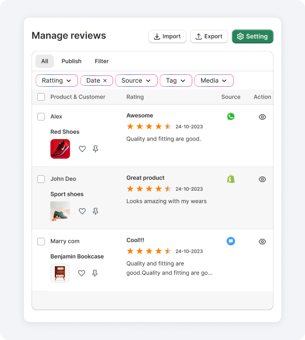Toggle eye icon on Great product review
This screenshot has height=340, width=305.
[x=262, y=179]
